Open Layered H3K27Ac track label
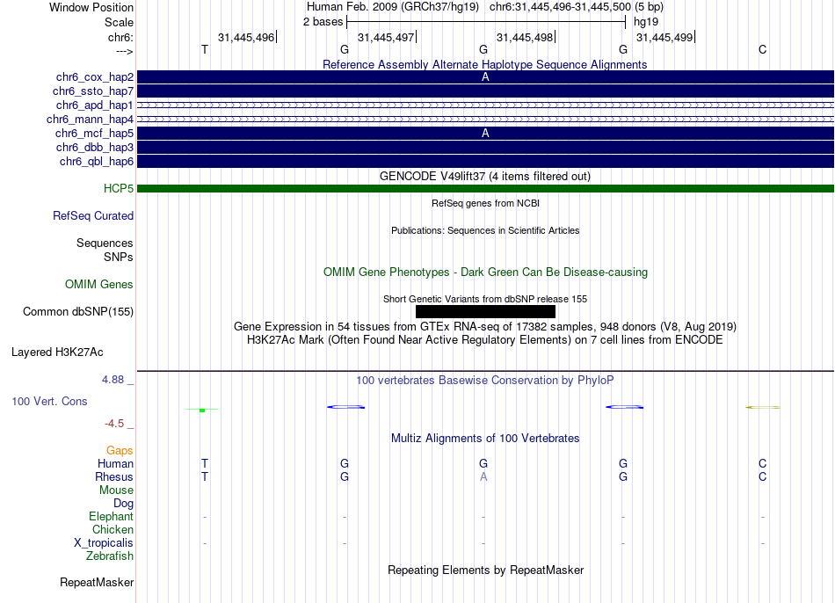Viewport: 835px width, 603px height. point(57,352)
